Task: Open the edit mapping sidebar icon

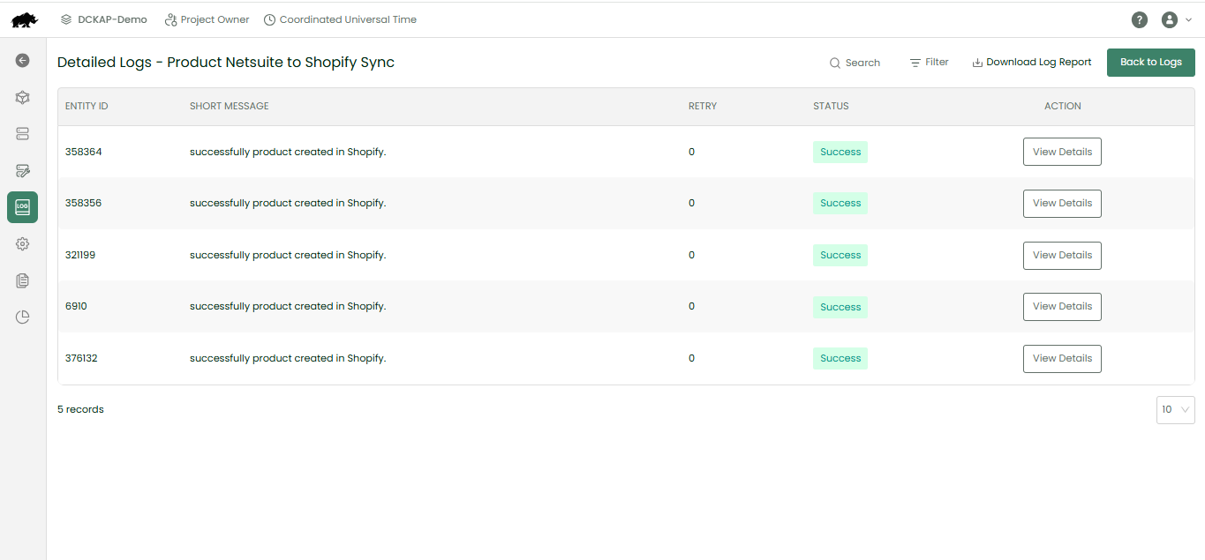Action: [x=23, y=170]
